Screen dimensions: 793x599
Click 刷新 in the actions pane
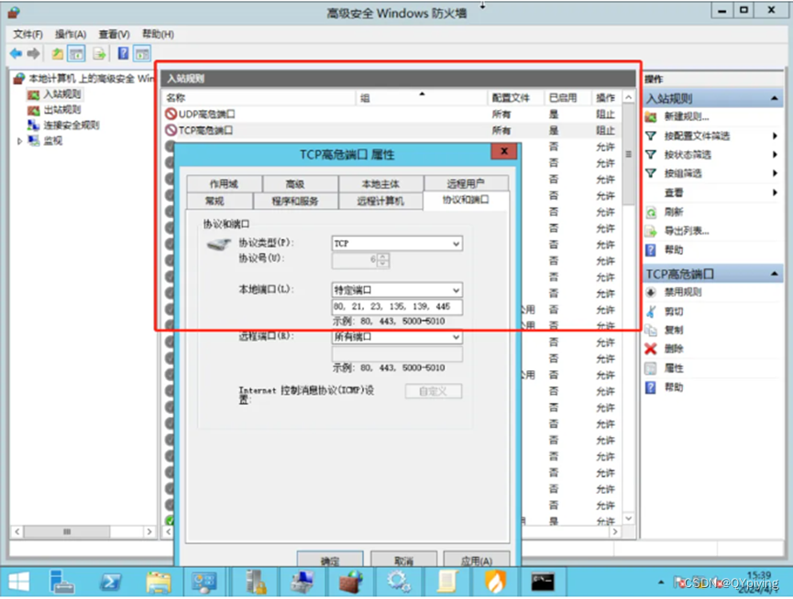tap(673, 212)
